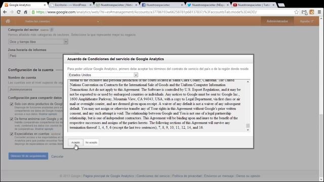
Task: Click Obtener ID de seguimiento button
Action: pyautogui.click(x=28, y=156)
